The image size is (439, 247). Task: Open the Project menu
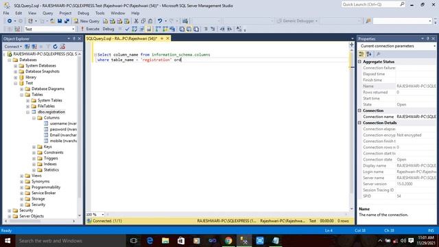pyautogui.click(x=65, y=13)
